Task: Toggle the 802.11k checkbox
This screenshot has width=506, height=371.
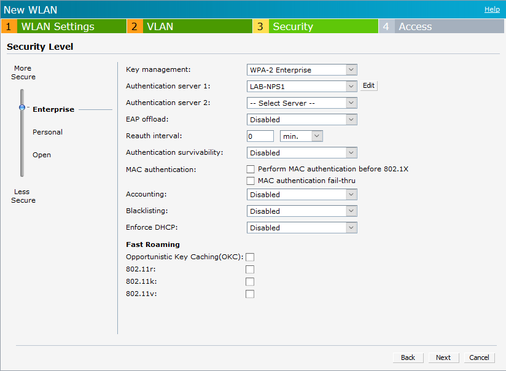Action: (x=250, y=281)
